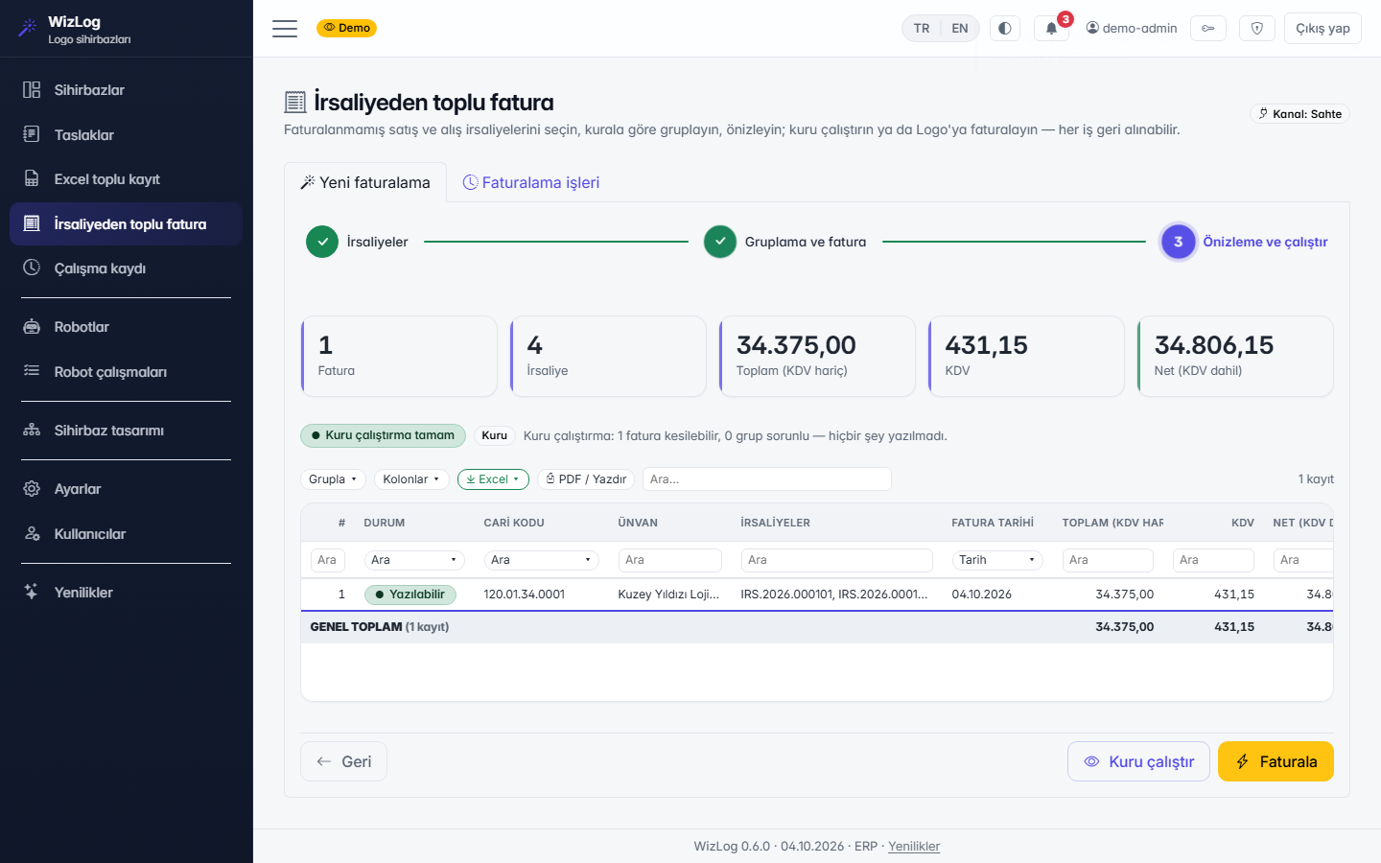Open Sihirbaz tasarımı page
This screenshot has width=1381, height=863.
point(126,431)
